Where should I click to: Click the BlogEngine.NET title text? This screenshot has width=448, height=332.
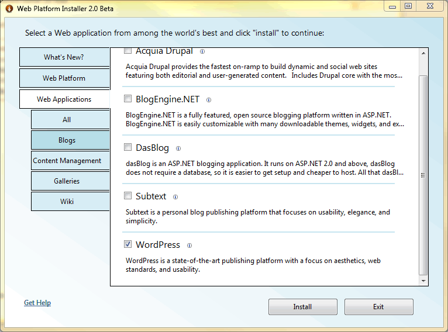click(167, 99)
